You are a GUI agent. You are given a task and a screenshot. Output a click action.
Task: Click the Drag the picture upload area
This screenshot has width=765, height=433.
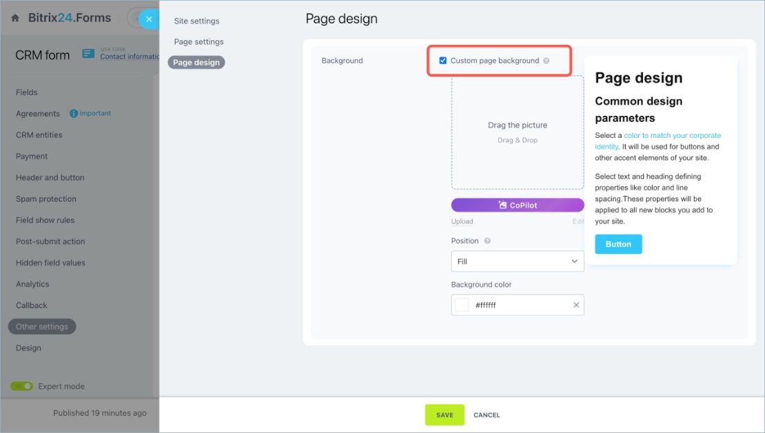pos(517,132)
